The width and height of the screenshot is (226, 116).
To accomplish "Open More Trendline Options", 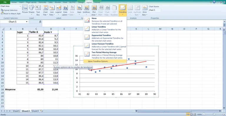I will click(105, 61).
